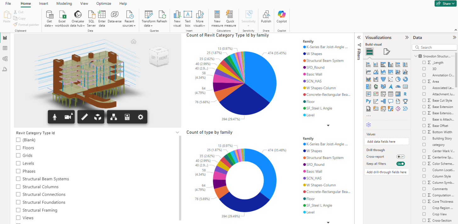Image resolution: width=458 pixels, height=224 pixels.
Task: Check the Levels slicer option
Action: tap(18, 163)
